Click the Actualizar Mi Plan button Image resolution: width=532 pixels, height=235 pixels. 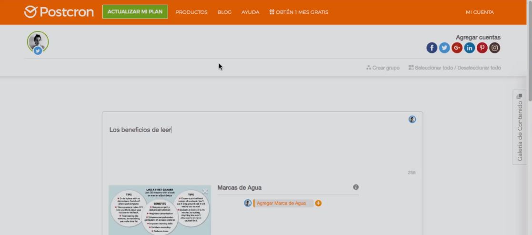coord(135,12)
